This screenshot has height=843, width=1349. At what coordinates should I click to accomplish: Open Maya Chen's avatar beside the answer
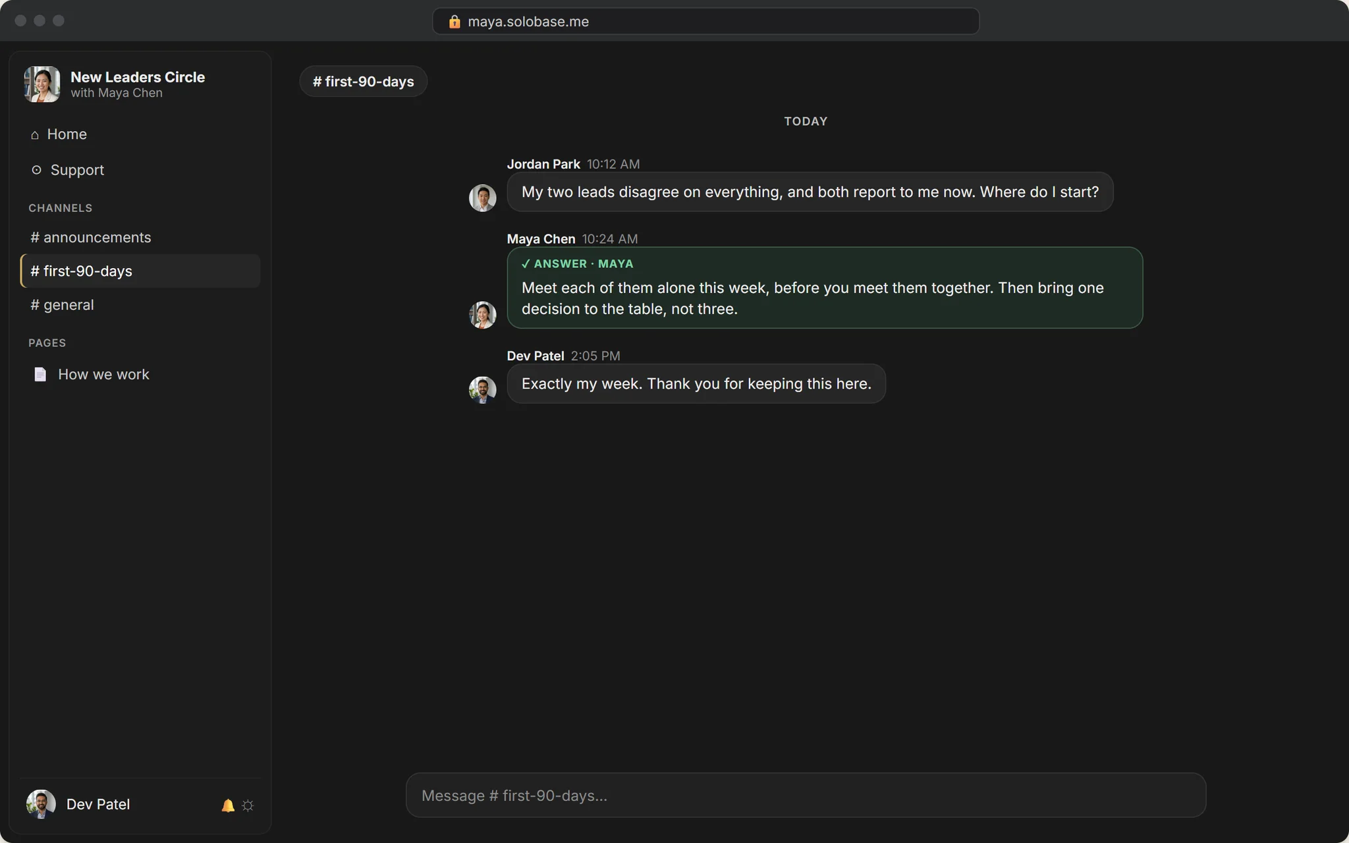coord(482,315)
